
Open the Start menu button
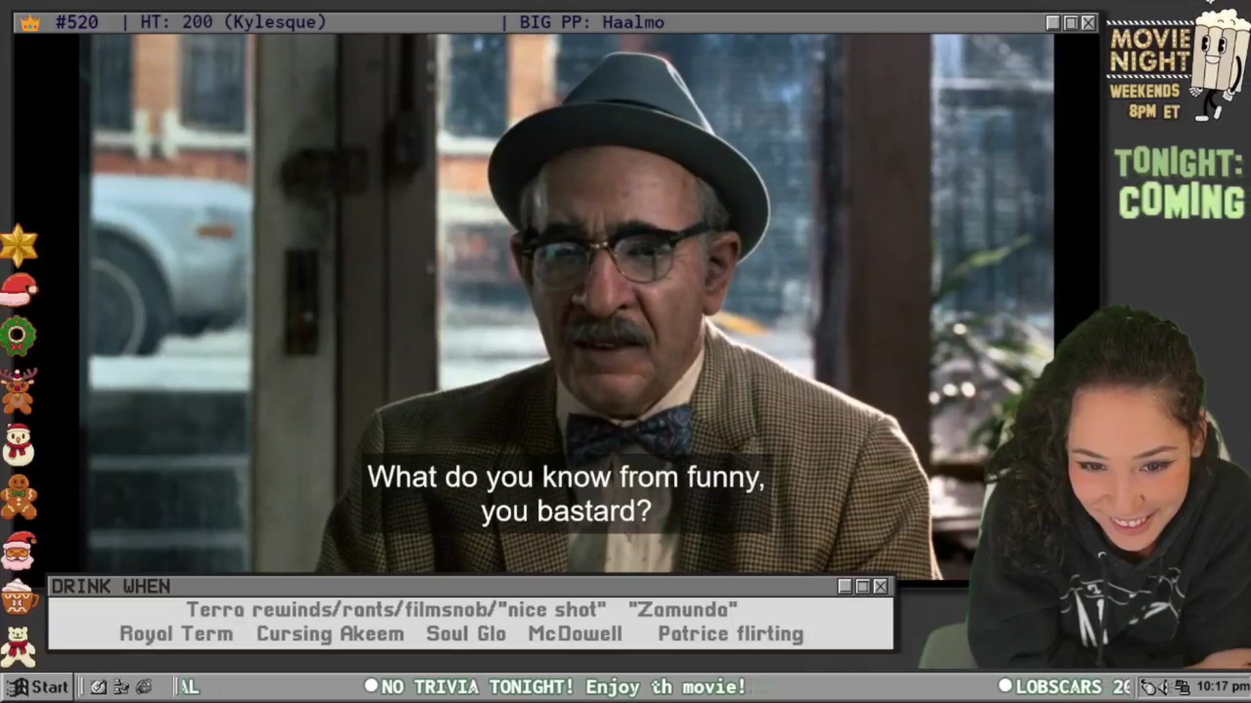click(x=38, y=687)
